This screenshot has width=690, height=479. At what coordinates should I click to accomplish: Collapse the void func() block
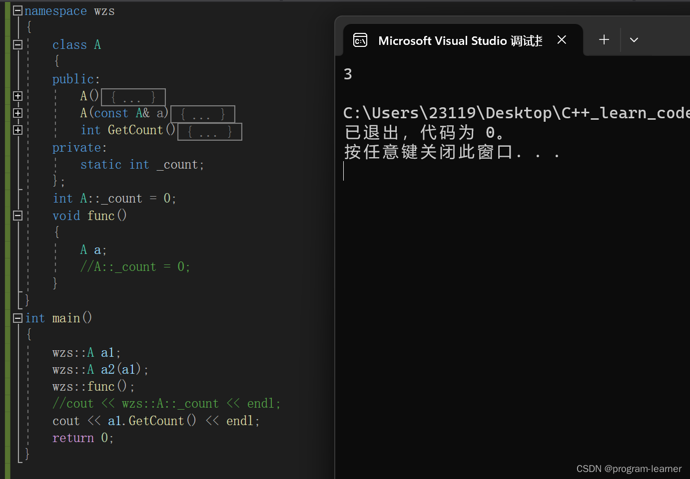[x=17, y=216]
